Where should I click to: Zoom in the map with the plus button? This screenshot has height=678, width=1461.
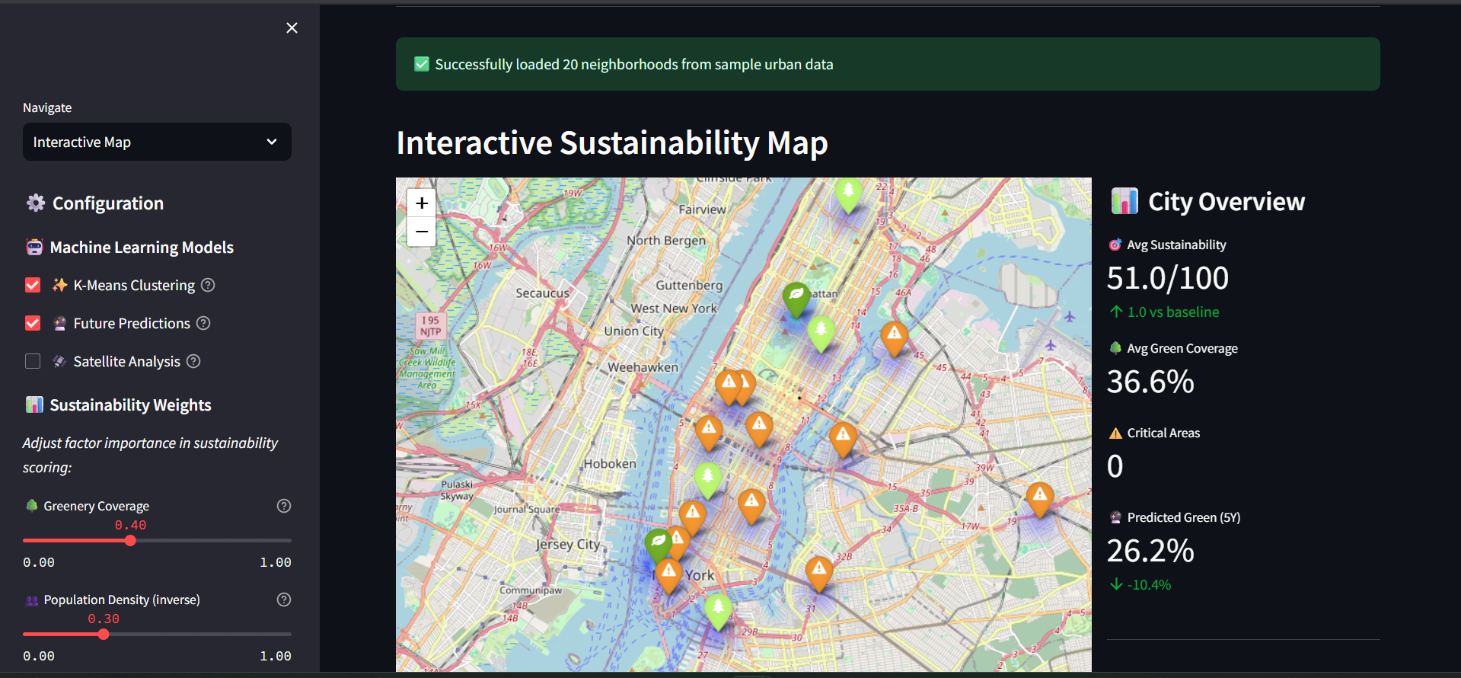pos(422,203)
